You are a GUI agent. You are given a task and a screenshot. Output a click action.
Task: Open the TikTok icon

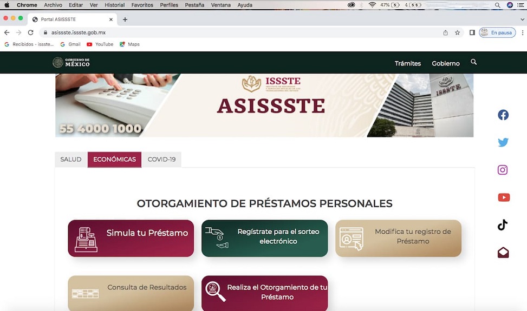(503, 225)
